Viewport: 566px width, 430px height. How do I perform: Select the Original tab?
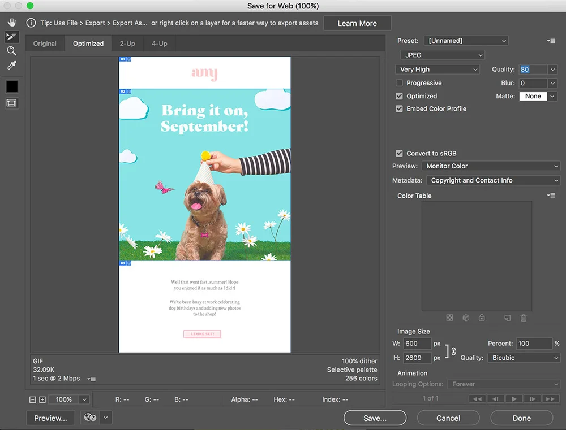tap(45, 43)
